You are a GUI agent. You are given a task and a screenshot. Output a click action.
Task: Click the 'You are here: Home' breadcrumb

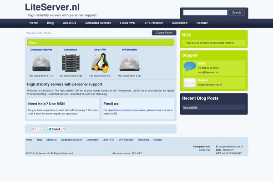click(x=39, y=33)
